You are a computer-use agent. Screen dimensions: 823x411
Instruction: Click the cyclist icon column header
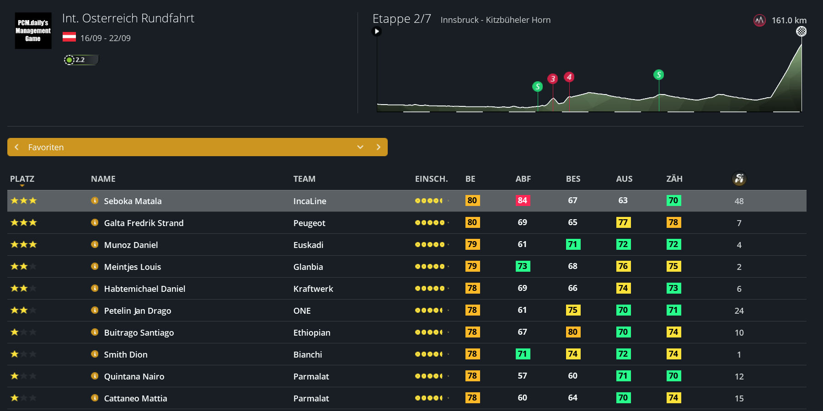click(x=739, y=179)
